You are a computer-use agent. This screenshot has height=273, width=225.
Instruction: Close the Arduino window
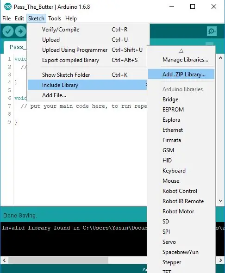point(214,7)
